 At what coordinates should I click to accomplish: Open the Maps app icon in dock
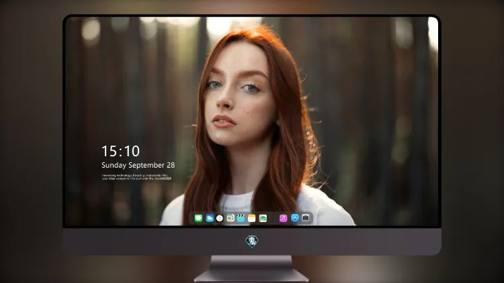tap(230, 219)
